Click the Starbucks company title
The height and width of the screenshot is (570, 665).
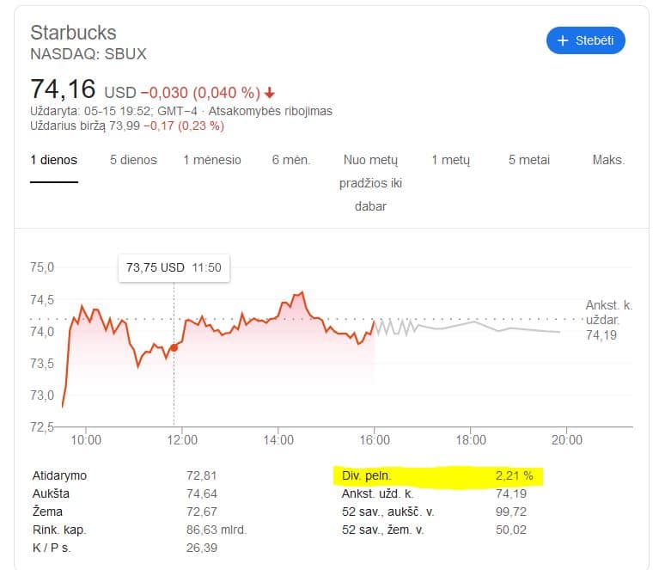click(x=73, y=33)
